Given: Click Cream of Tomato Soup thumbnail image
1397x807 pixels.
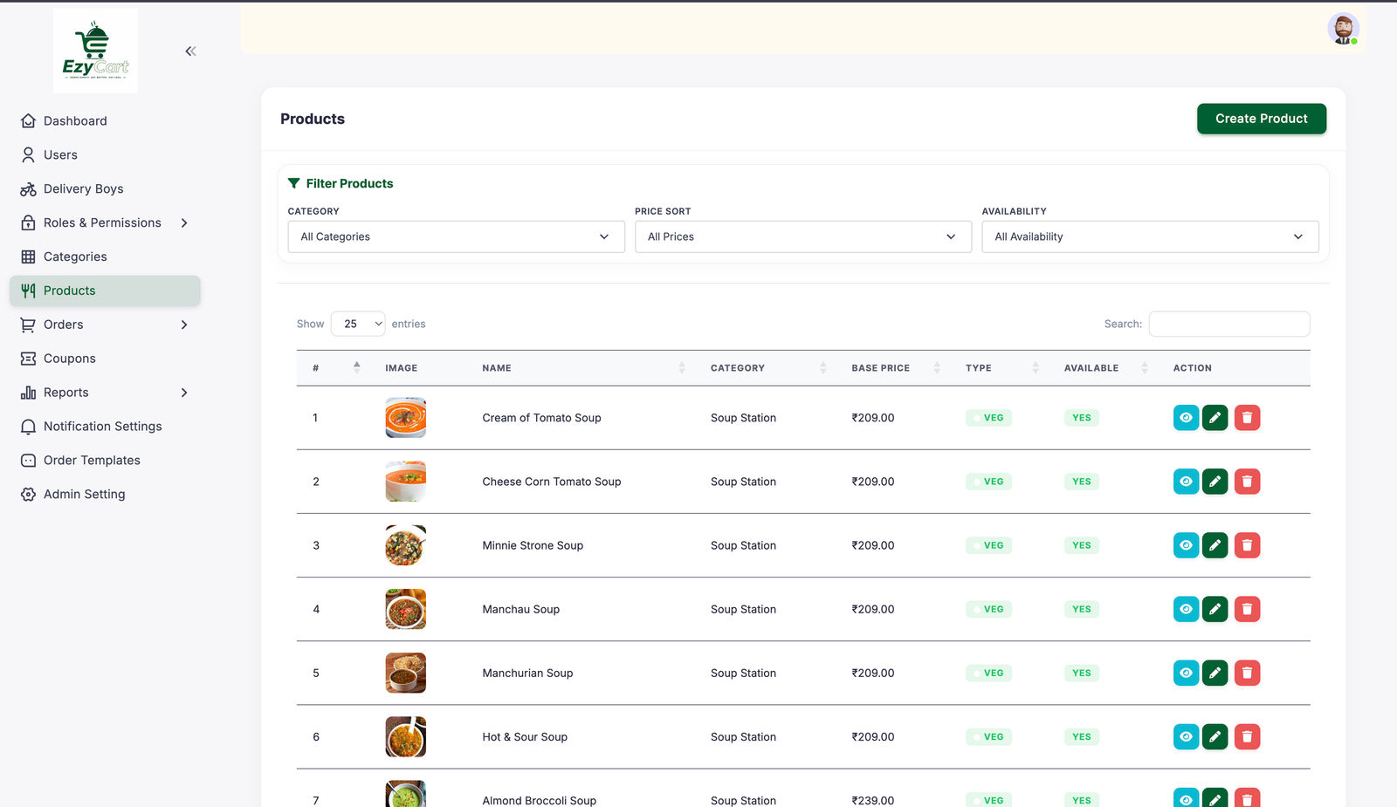Looking at the screenshot, I should pos(405,418).
